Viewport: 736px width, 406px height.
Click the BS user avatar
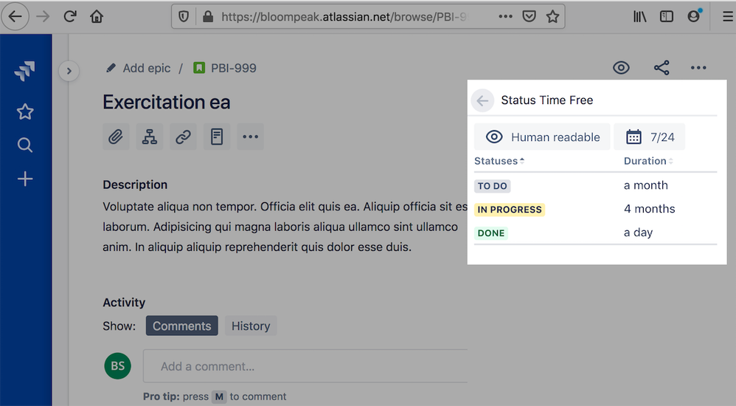pyautogui.click(x=117, y=365)
